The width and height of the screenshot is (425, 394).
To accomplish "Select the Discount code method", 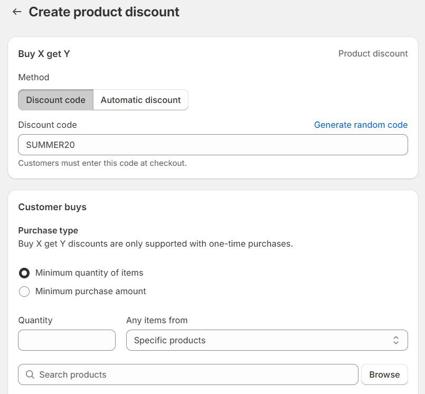I will [x=55, y=100].
